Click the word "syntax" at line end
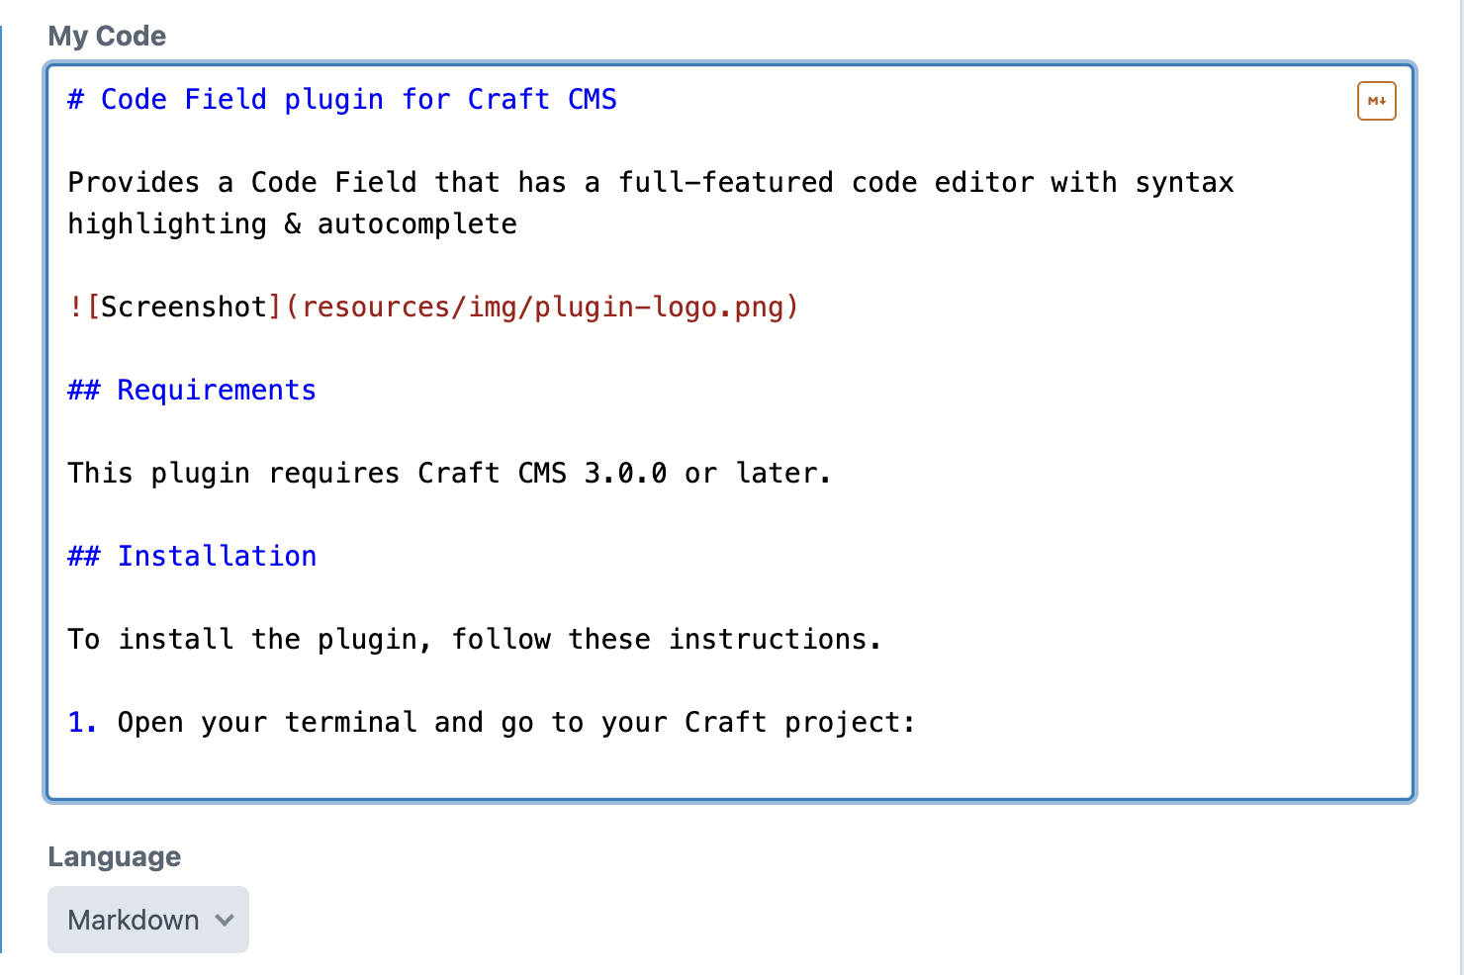The height and width of the screenshot is (975, 1464). coord(1184,183)
